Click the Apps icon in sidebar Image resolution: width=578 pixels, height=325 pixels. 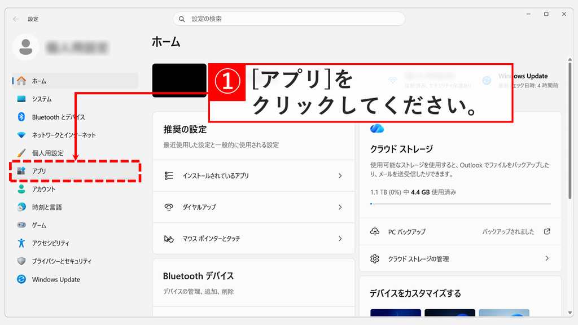(x=21, y=170)
